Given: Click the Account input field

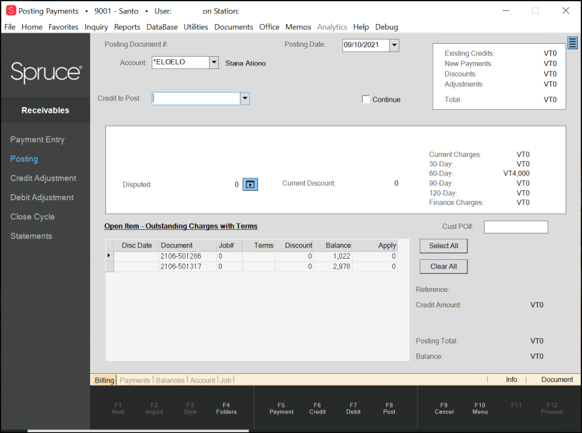Looking at the screenshot, I should [181, 62].
